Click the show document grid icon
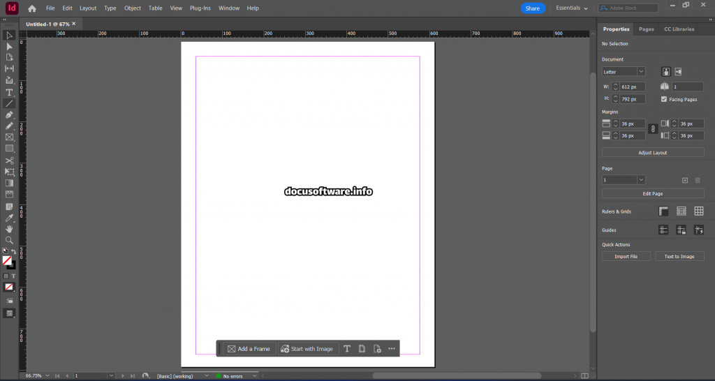The image size is (715, 381). click(699, 211)
